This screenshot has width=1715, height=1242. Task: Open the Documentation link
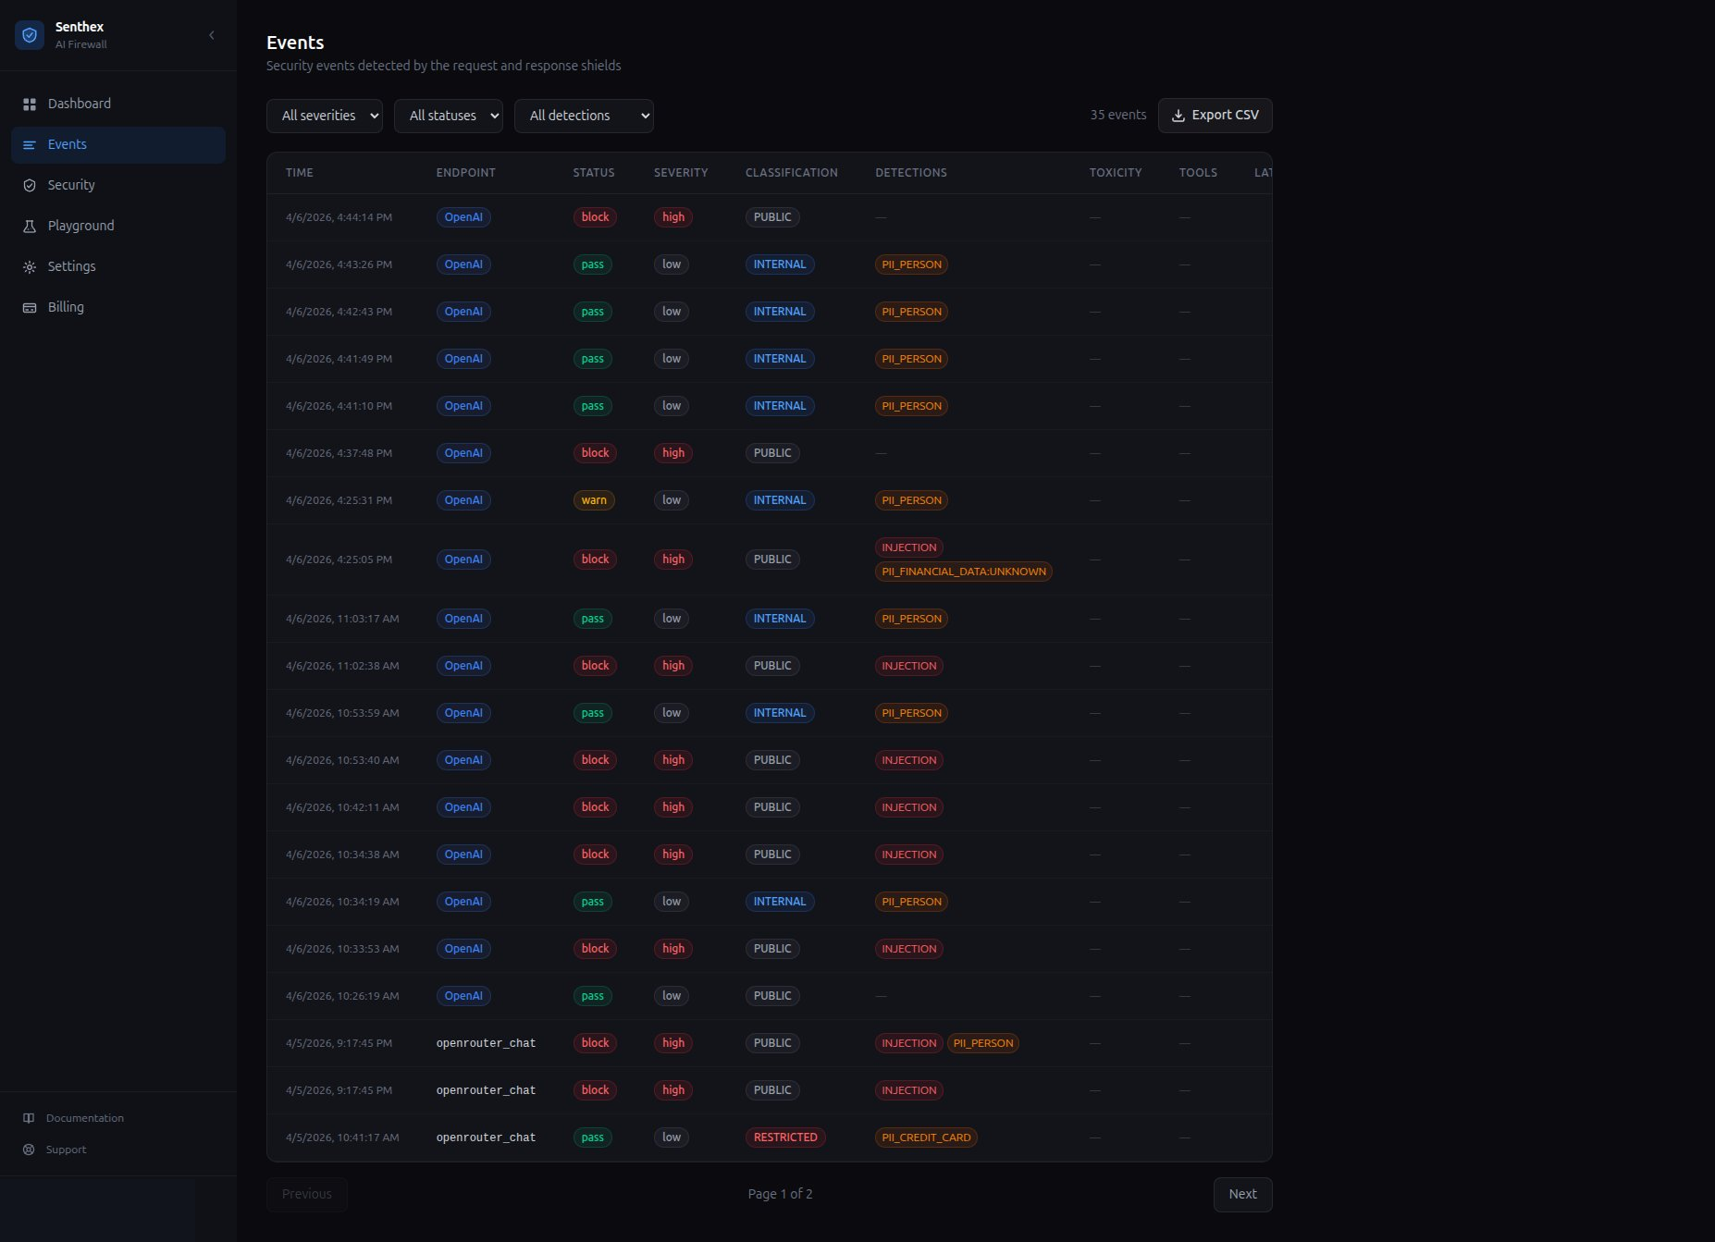(85, 1118)
